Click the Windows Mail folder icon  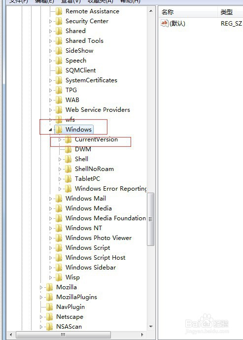coord(59,199)
